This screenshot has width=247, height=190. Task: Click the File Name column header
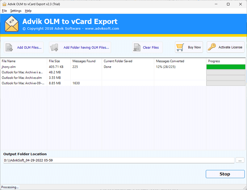(x=24, y=61)
